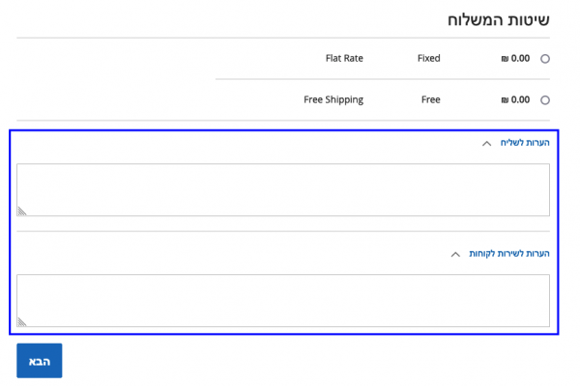Click resize handle of courier notes textarea
This screenshot has height=386, width=580.
click(22, 210)
